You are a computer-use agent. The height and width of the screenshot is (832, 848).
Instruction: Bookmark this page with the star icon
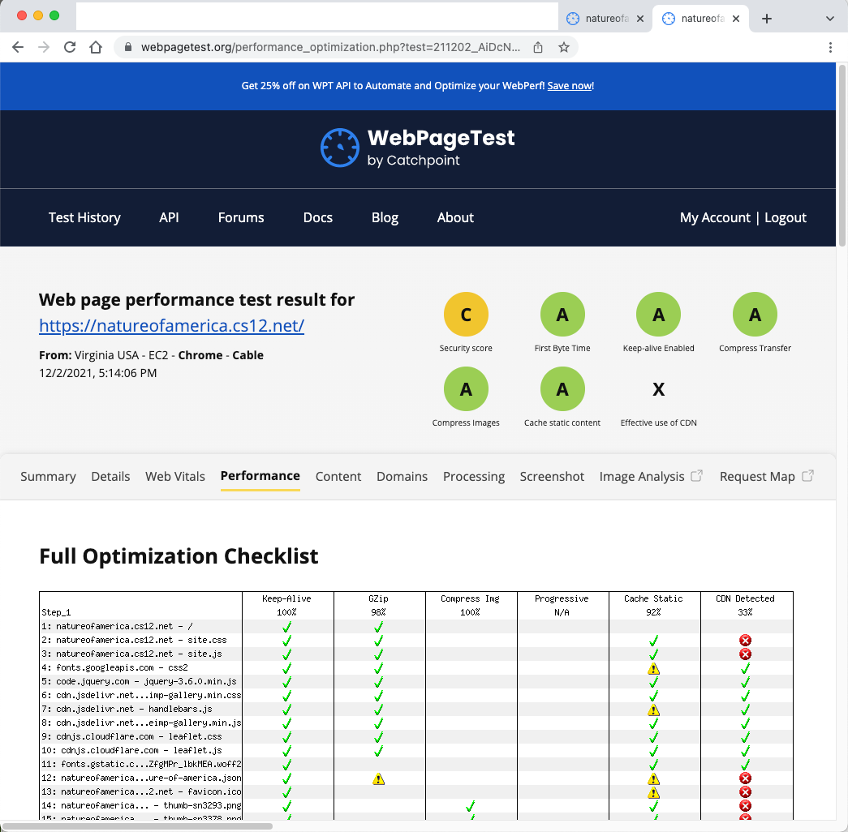click(x=563, y=47)
